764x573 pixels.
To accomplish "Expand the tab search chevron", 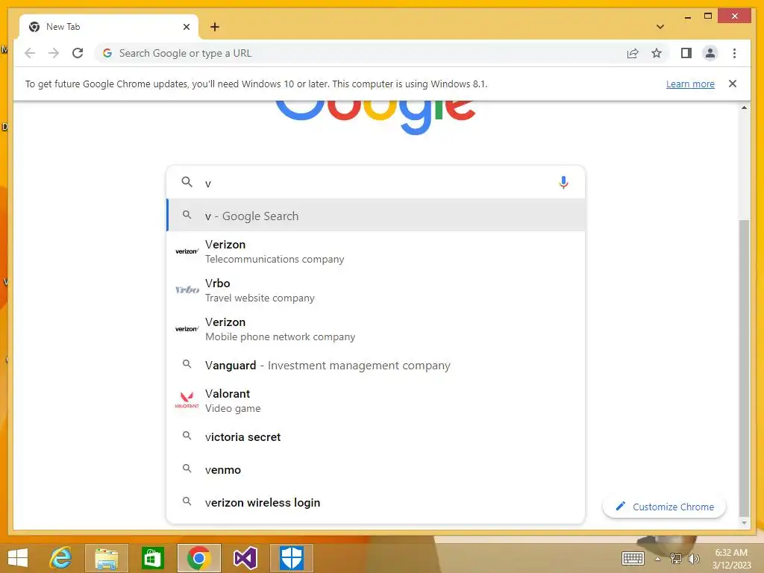I will [x=660, y=27].
